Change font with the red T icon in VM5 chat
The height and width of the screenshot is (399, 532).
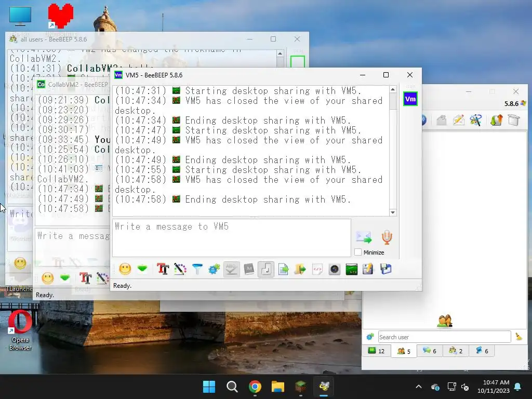[x=163, y=269]
